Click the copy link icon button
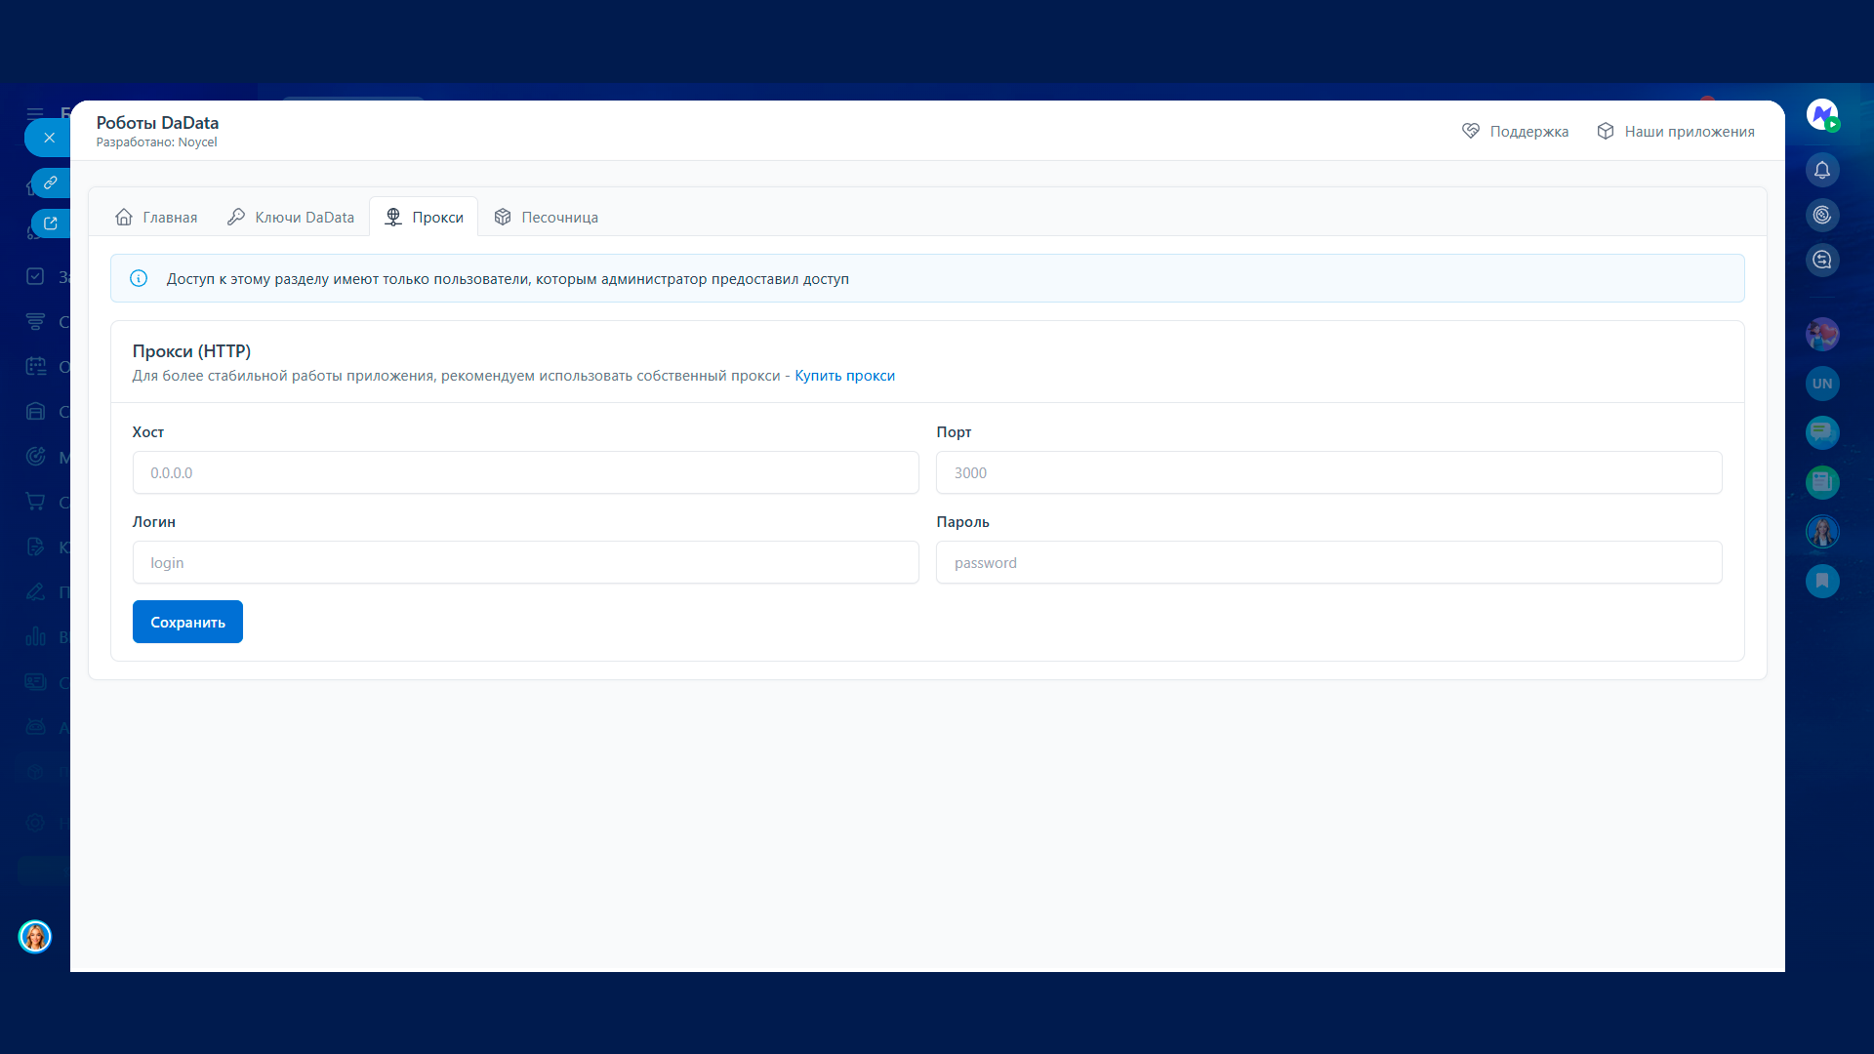 click(51, 182)
